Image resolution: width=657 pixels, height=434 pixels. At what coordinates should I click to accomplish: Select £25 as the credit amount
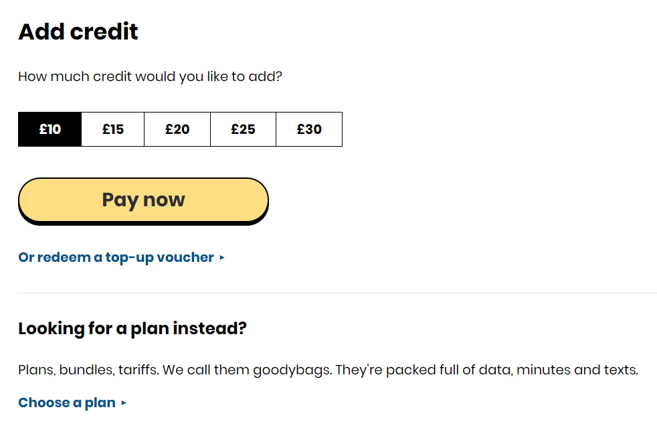coord(243,129)
